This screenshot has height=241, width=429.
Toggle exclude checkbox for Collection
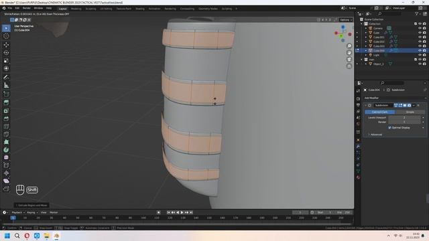pos(416,24)
